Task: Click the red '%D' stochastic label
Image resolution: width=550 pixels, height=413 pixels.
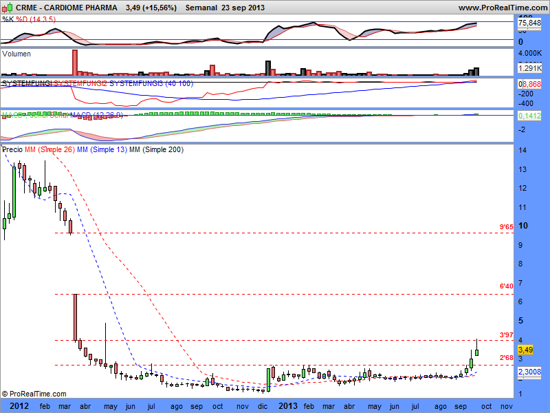Action: [21, 19]
